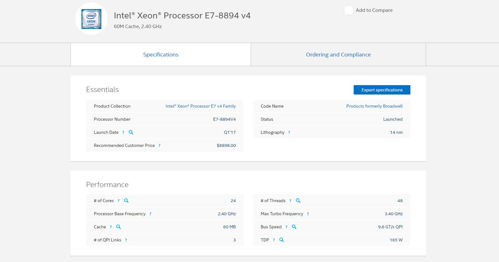This screenshot has height=262, width=499.
Task: Click the search magnifier next to Launch Date
Action: coord(131,132)
